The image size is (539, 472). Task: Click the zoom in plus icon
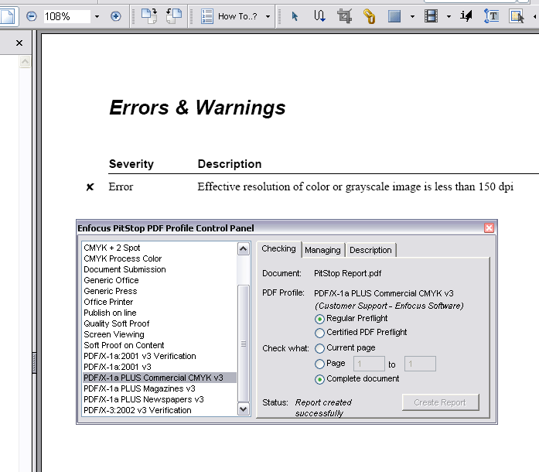tap(116, 16)
